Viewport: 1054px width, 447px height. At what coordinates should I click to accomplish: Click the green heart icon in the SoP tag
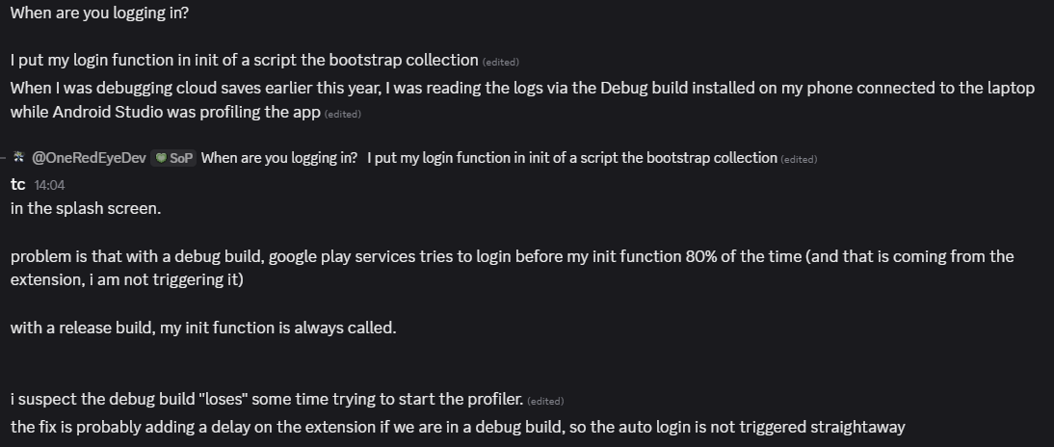pos(161,158)
